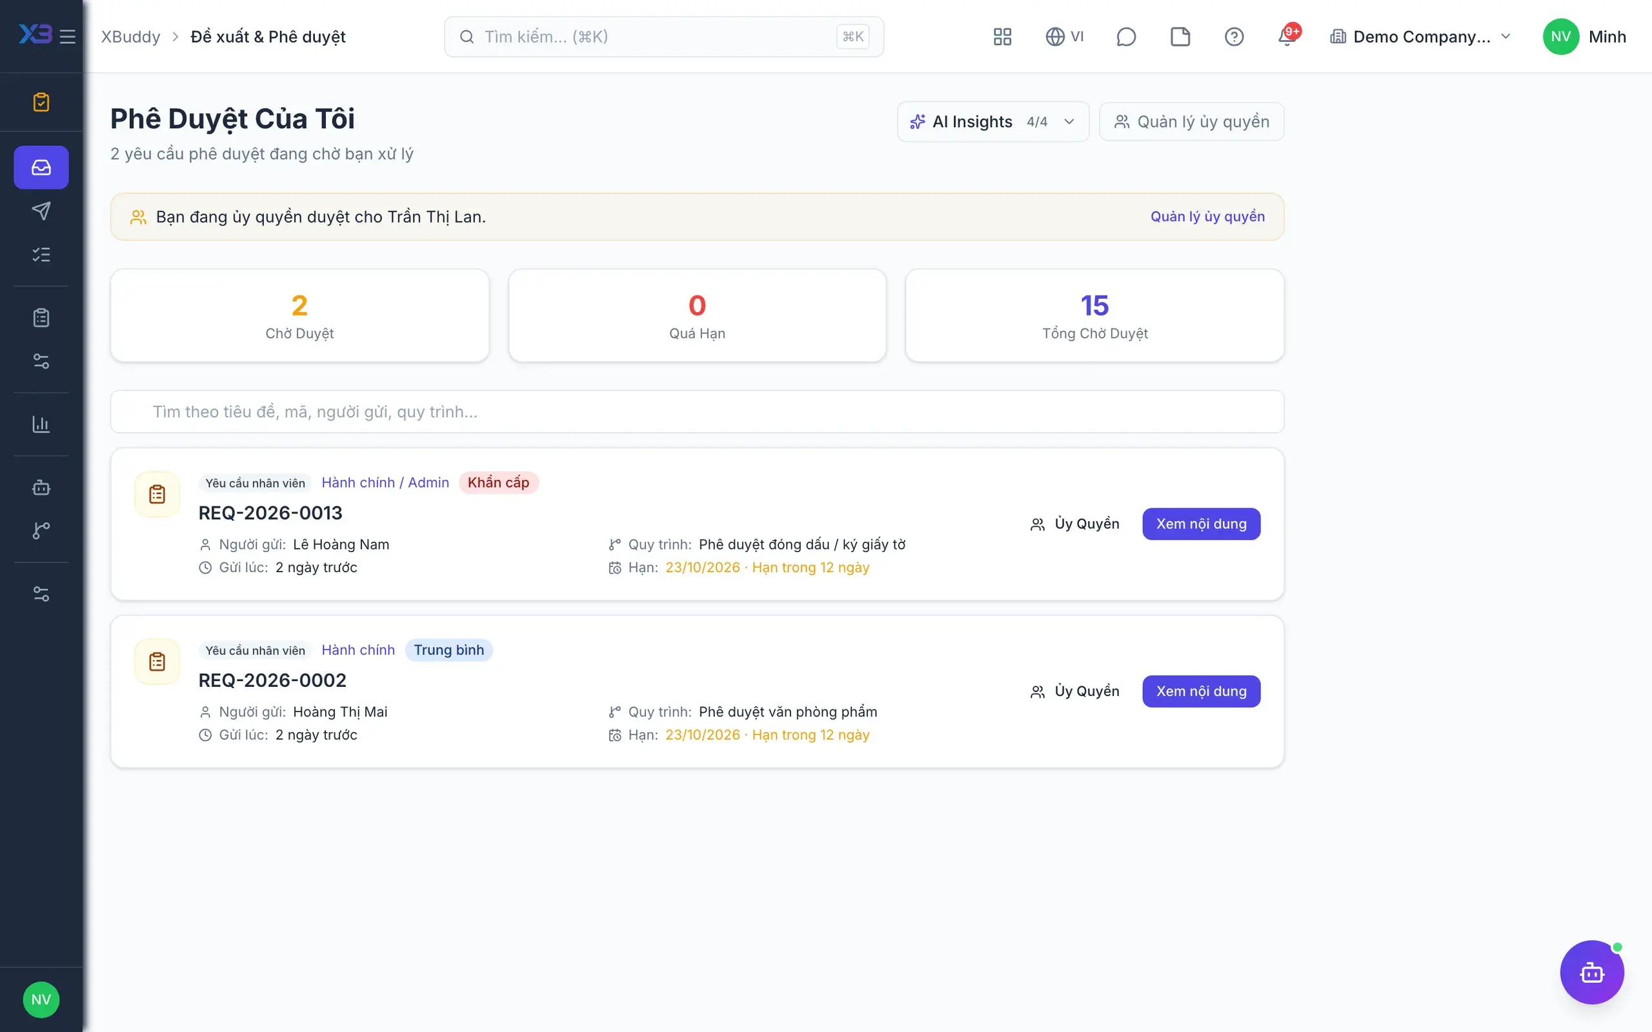
Task: Toggle the hamburger sidebar menu
Action: pyautogui.click(x=68, y=36)
